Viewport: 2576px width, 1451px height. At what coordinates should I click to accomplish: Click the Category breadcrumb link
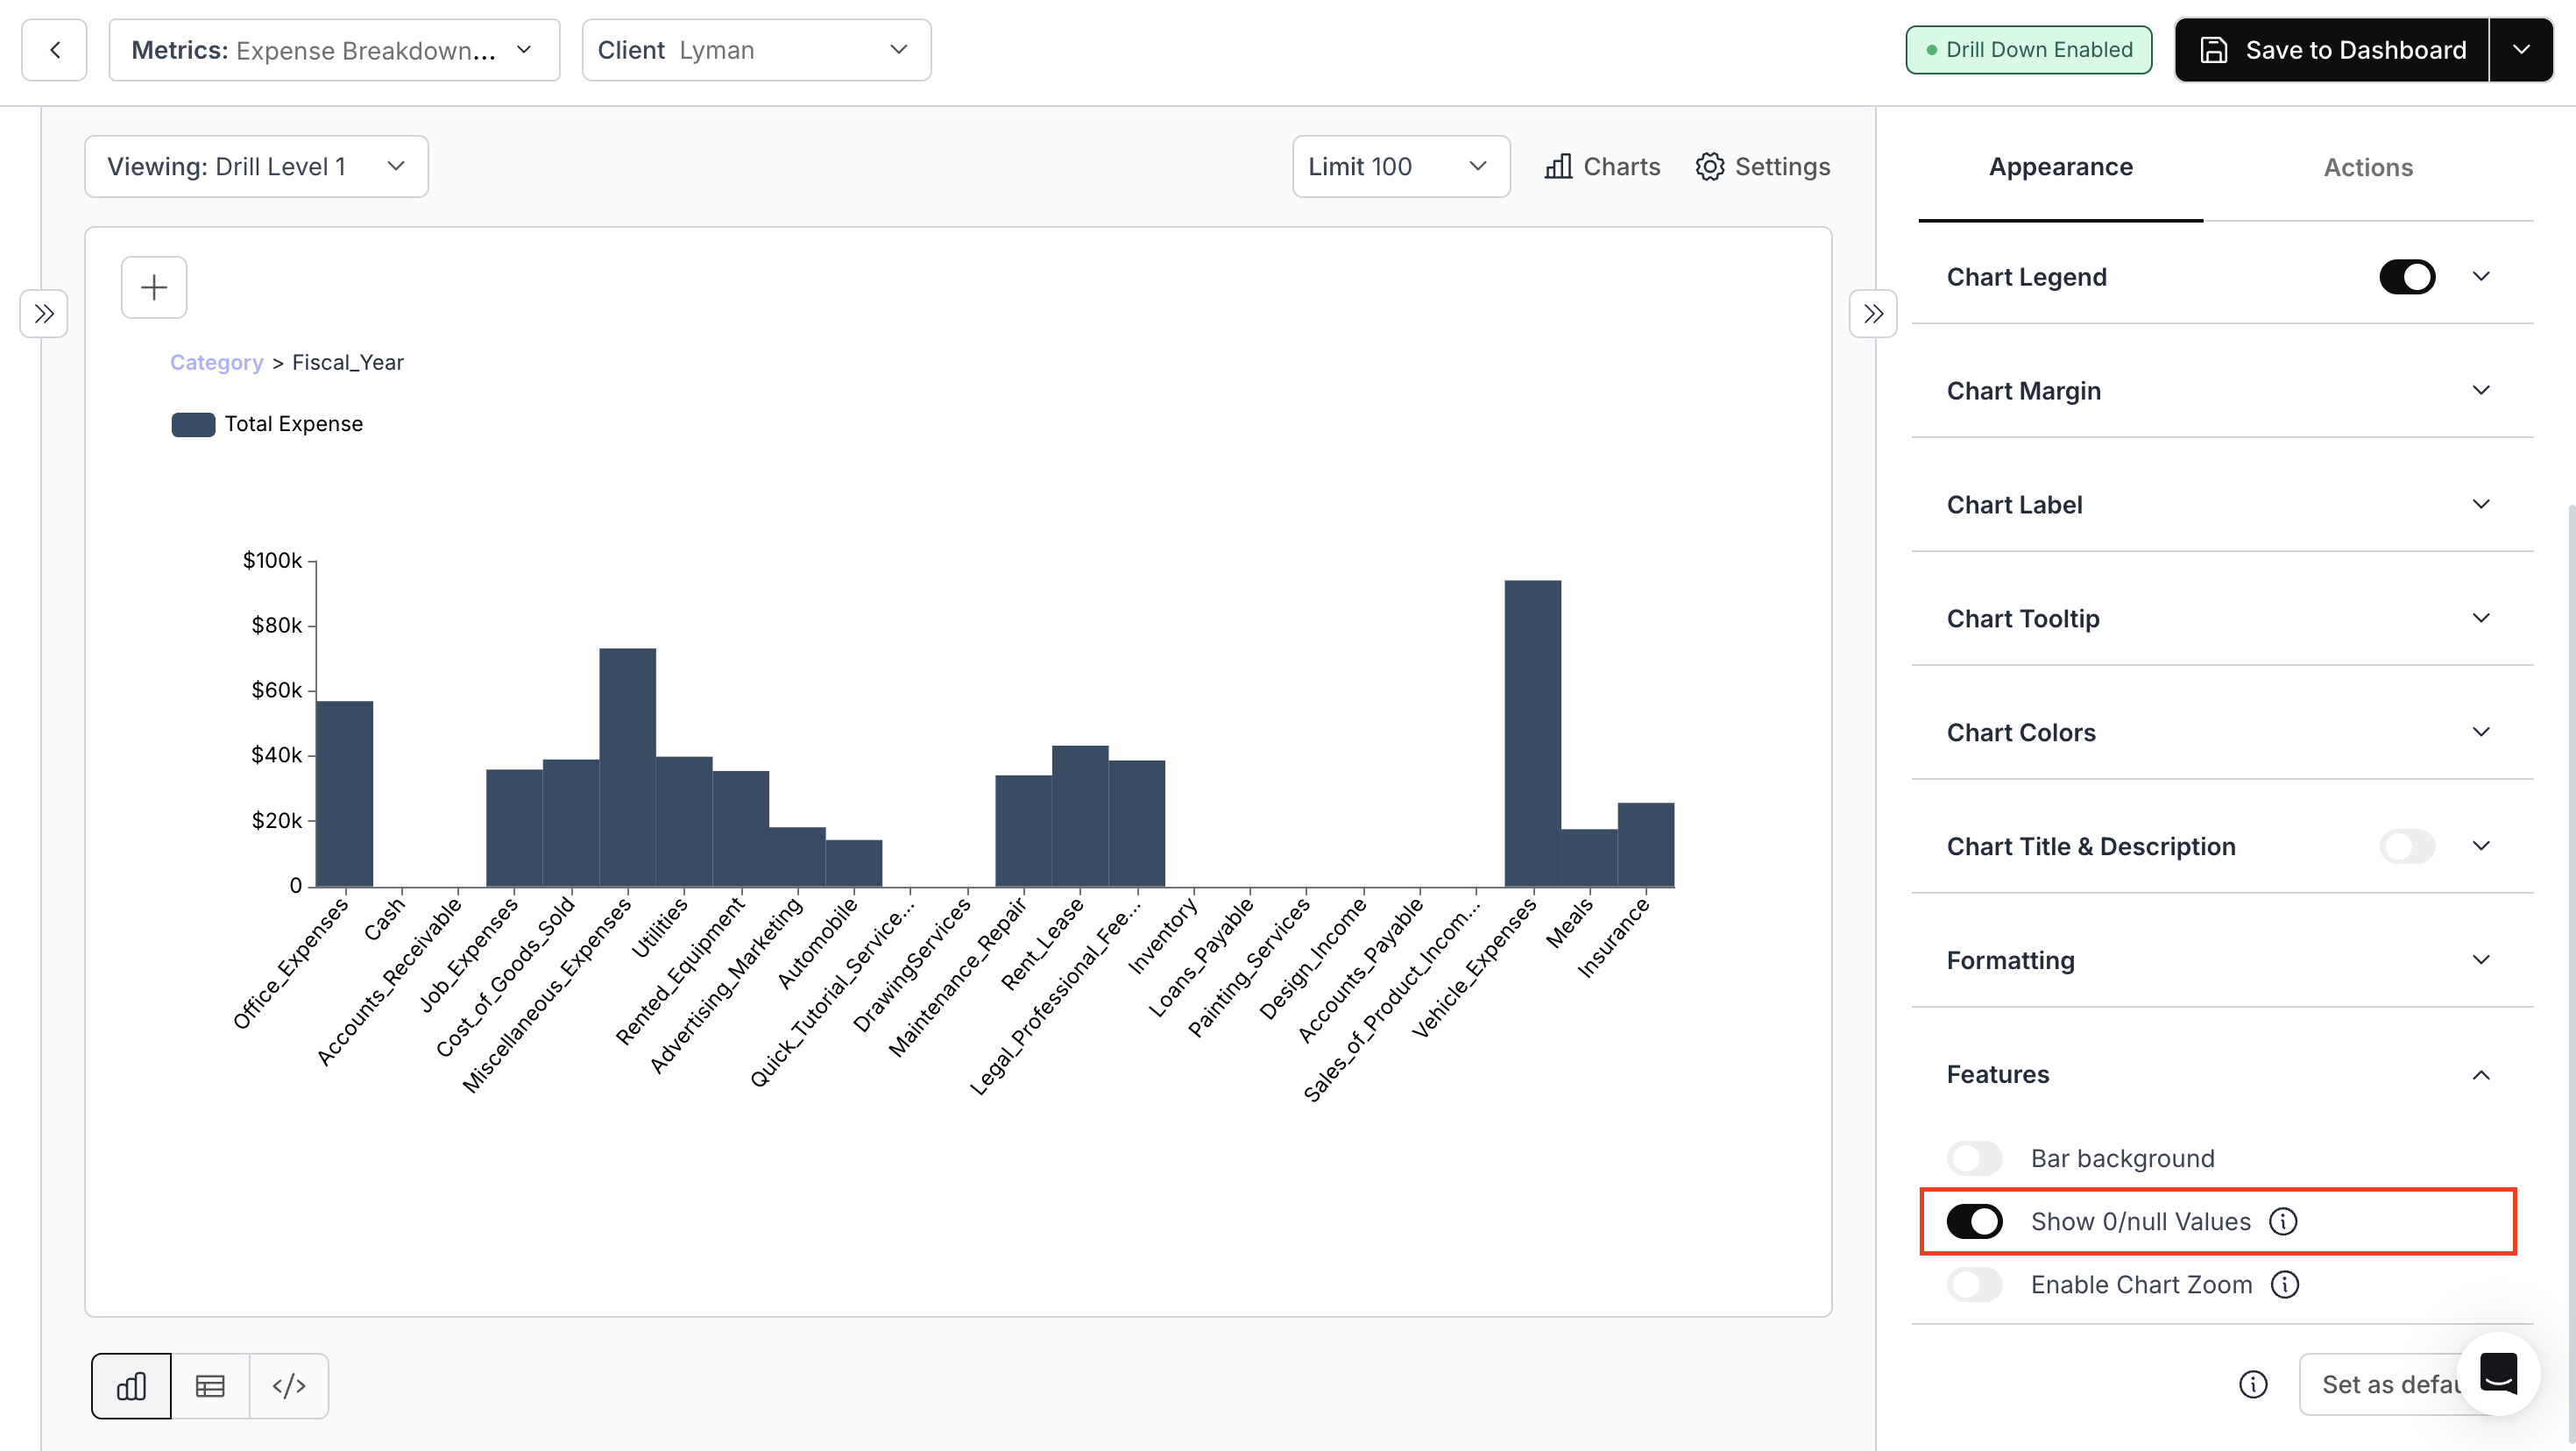pyautogui.click(x=216, y=362)
